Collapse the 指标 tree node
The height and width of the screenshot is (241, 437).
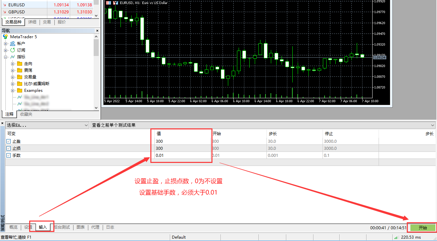5,57
